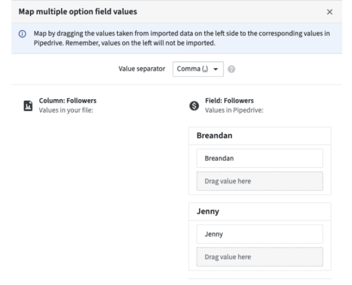Click the help question mark icon
The image size is (352, 285).
[x=231, y=69]
